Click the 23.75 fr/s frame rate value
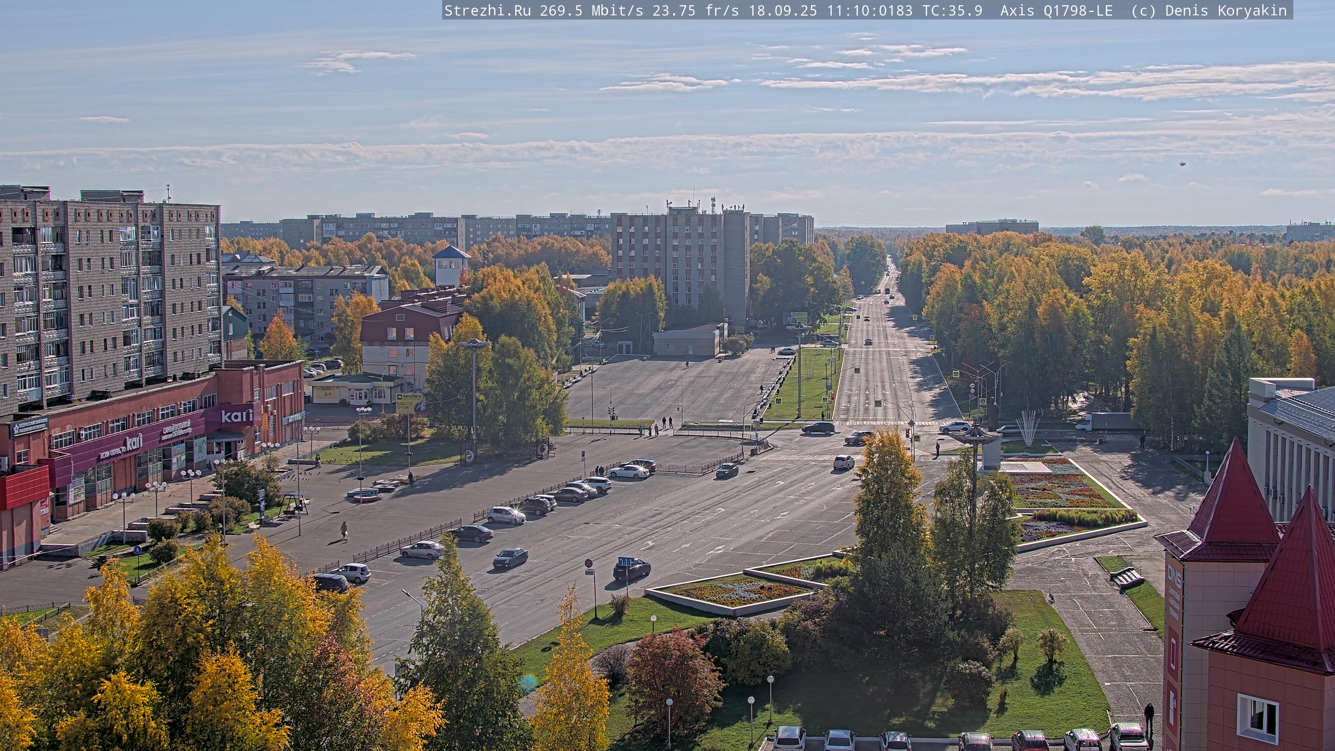The height and width of the screenshot is (751, 1335). (x=695, y=11)
